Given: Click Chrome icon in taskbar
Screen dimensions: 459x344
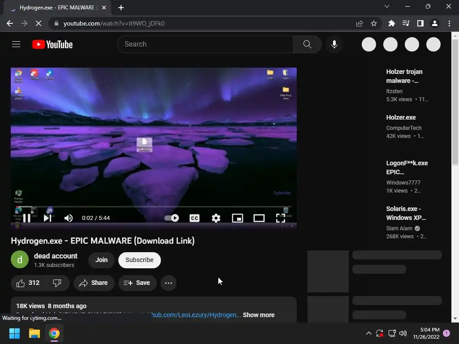Looking at the screenshot, I should 54,333.
